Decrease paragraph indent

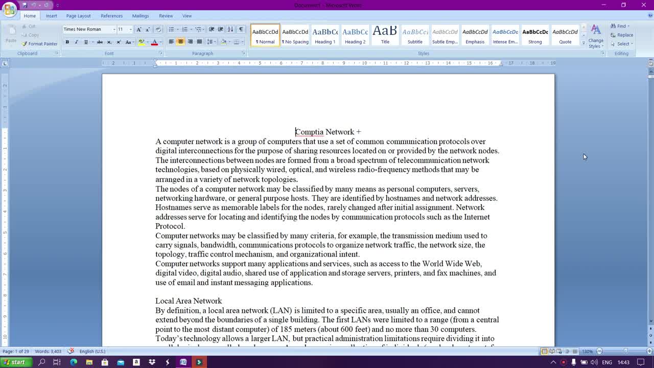(212, 30)
